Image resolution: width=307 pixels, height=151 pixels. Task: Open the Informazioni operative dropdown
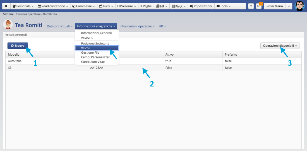point(137,26)
